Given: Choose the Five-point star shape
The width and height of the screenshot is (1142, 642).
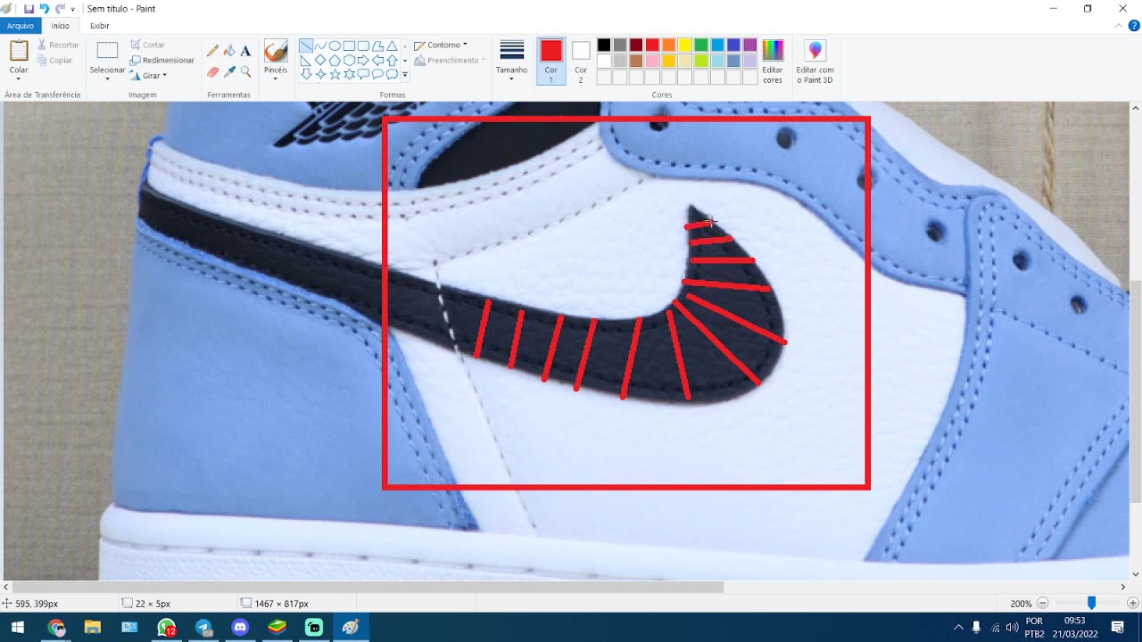Looking at the screenshot, I should coord(335,74).
